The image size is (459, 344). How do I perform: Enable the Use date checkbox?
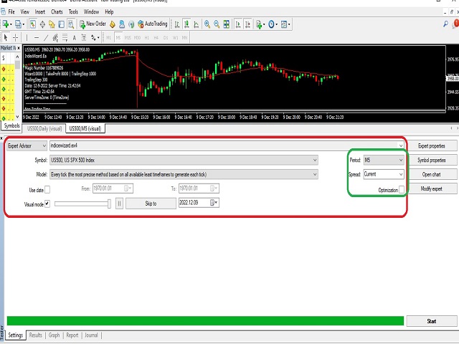click(x=47, y=190)
